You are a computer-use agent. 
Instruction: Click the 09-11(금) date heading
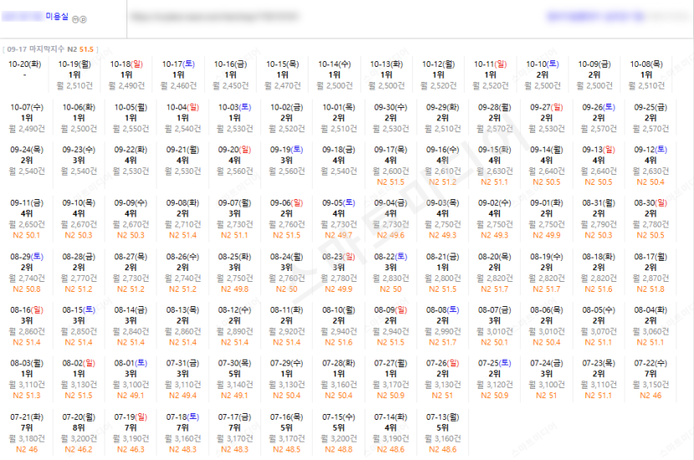[27, 202]
